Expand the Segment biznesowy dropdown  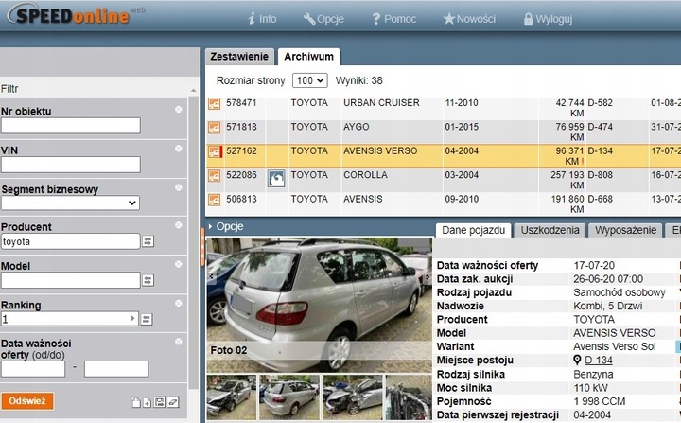(x=70, y=203)
